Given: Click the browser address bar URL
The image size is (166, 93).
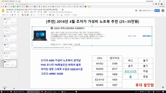Looking at the screenshot, I should click(50, 4).
